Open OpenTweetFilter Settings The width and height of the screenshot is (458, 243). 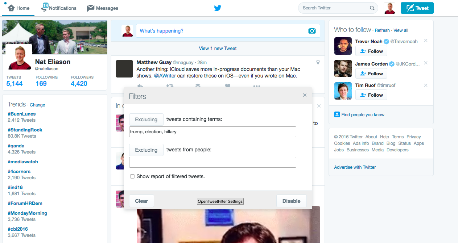pyautogui.click(x=220, y=201)
